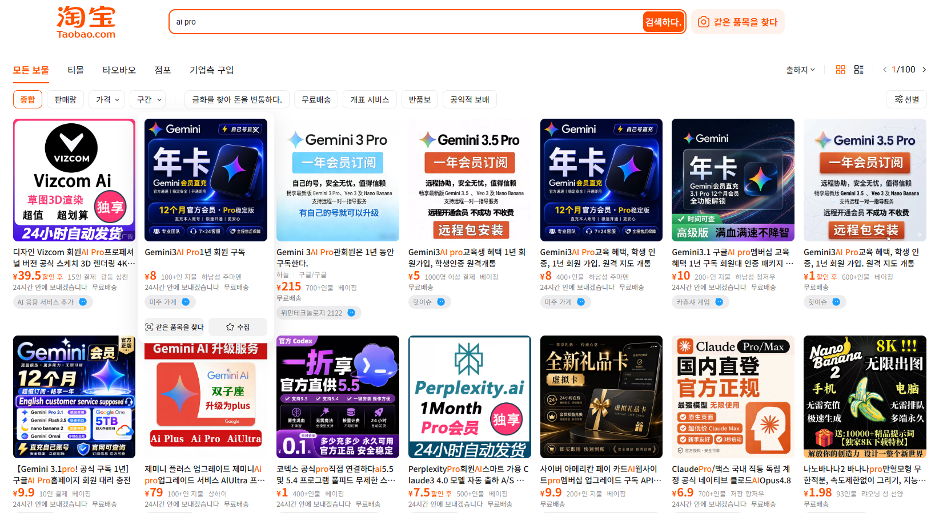Open the '나노바나나2 바나나pro만혈모형' title link
Viewport: 939px width, 513px height.
pyautogui.click(x=865, y=474)
